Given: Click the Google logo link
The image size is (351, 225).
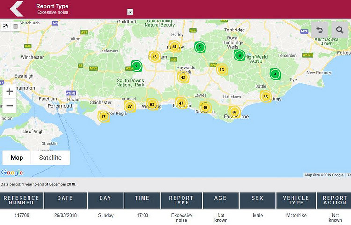Looking at the screenshot, I should click(12, 172).
